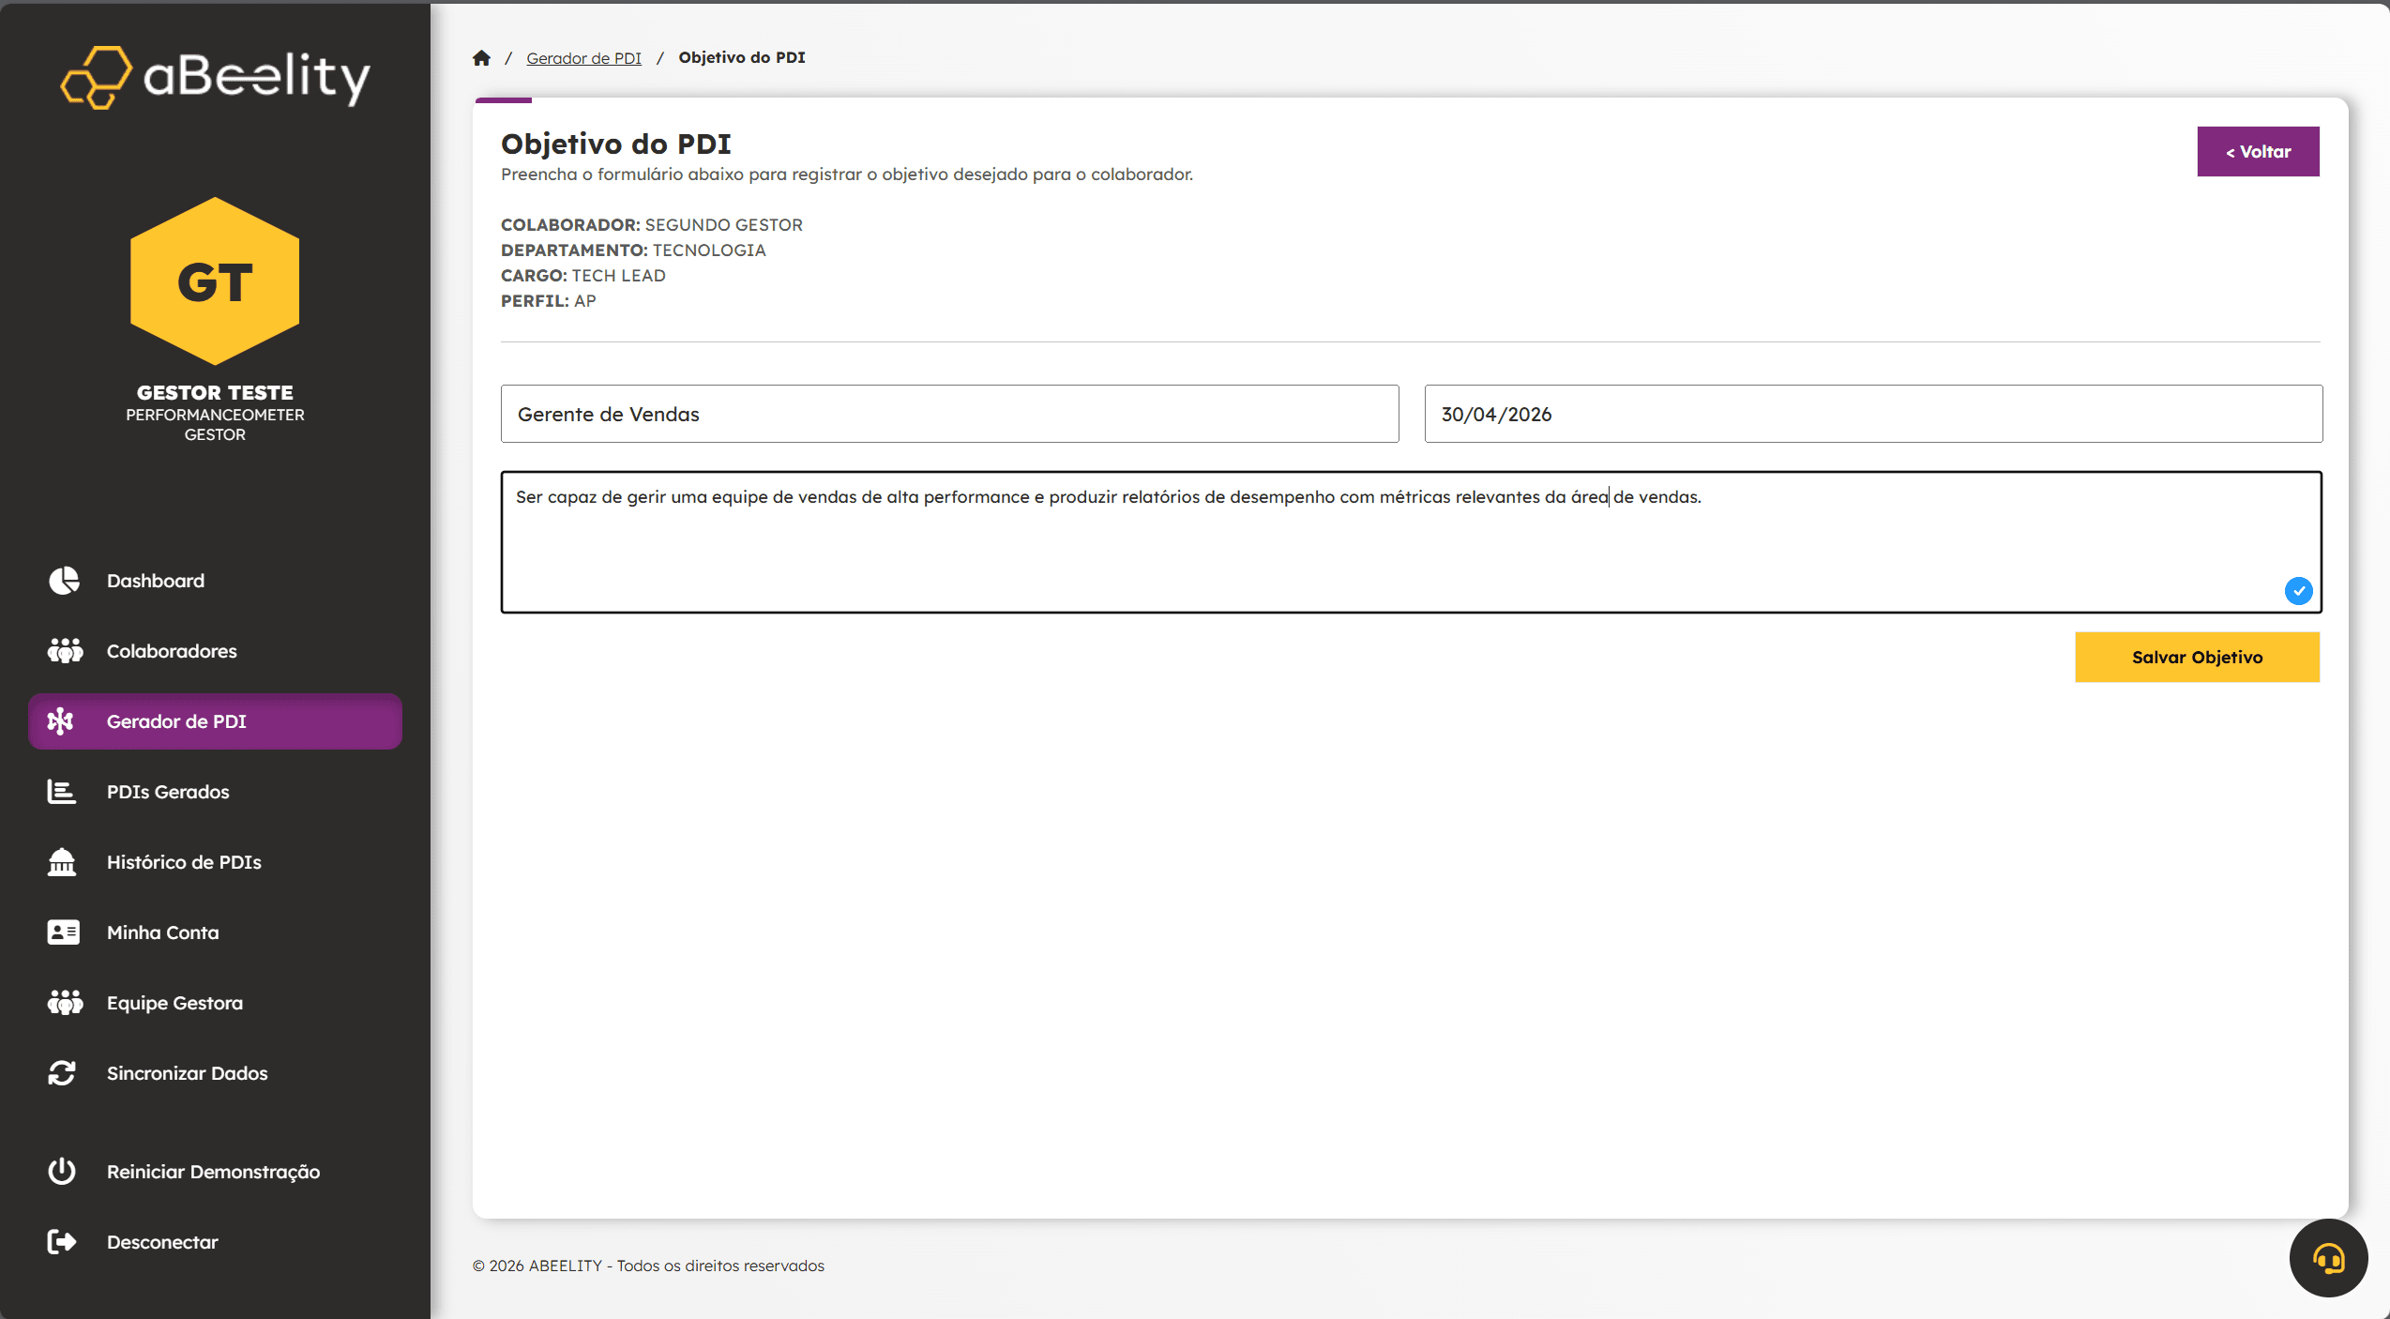The height and width of the screenshot is (1319, 2390).
Task: Click the Voltar button
Action: (2258, 151)
